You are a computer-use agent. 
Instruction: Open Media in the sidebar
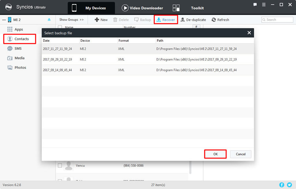pyautogui.click(x=16, y=58)
